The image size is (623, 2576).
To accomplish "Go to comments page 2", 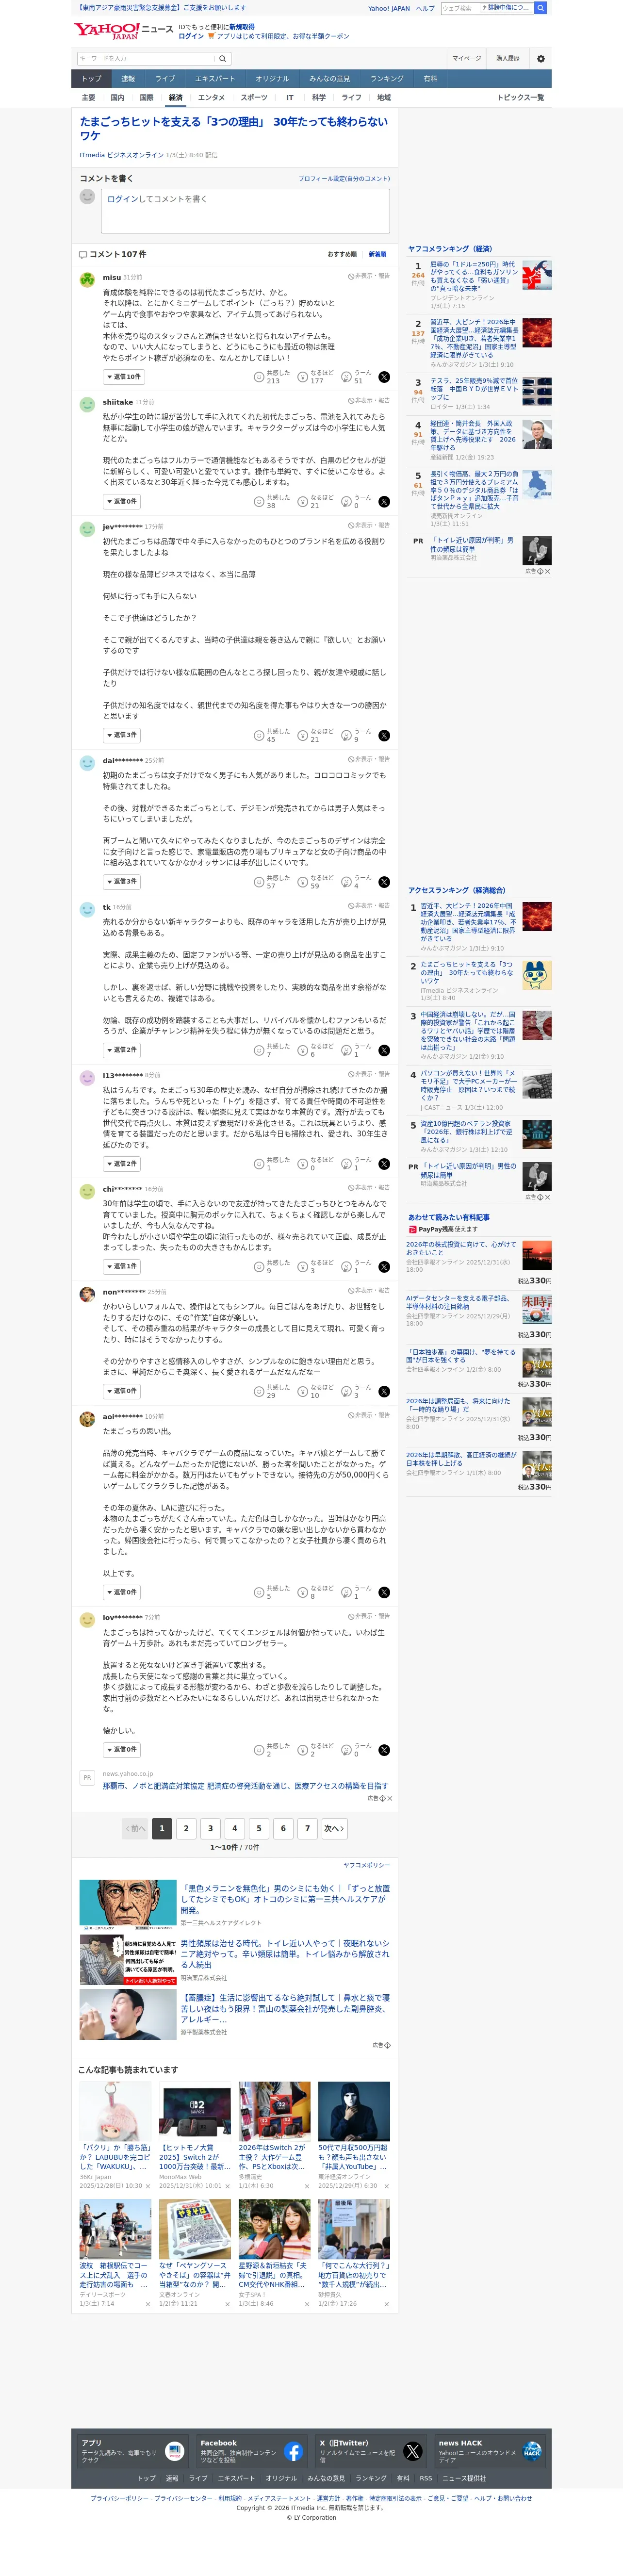I will point(186,1829).
